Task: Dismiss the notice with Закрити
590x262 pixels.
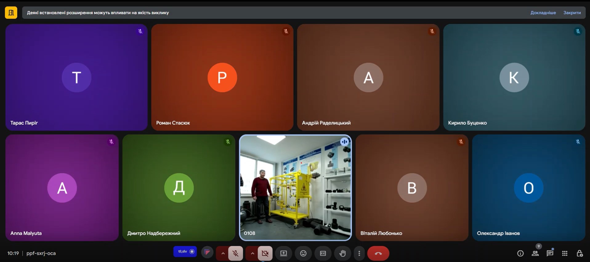Action: pyautogui.click(x=572, y=13)
